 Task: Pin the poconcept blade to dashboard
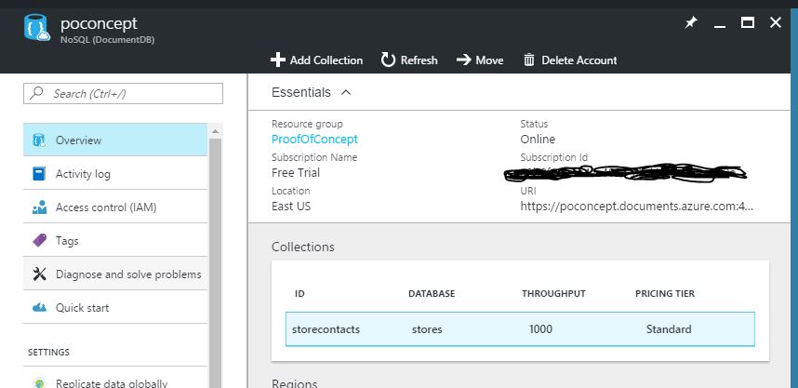tap(691, 23)
